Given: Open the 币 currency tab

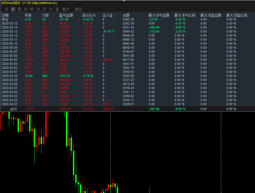Looking at the screenshot, I should pos(45,9).
